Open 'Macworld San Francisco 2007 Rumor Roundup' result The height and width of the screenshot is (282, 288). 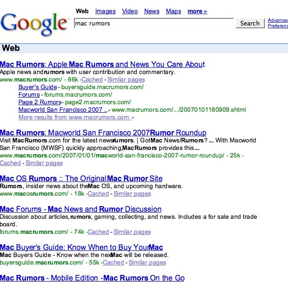103,133
